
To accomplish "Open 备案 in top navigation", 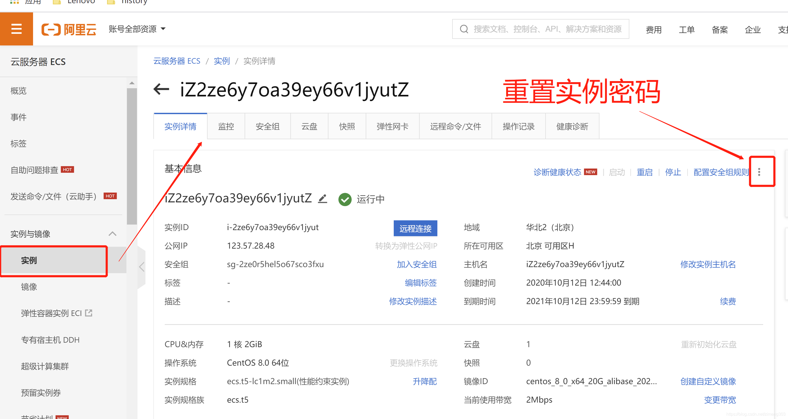I will click(720, 30).
